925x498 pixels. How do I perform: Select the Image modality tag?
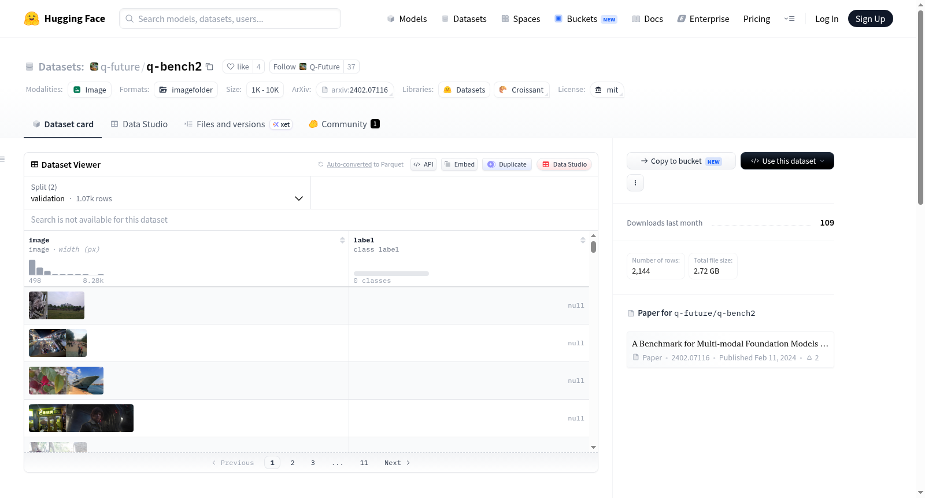90,90
